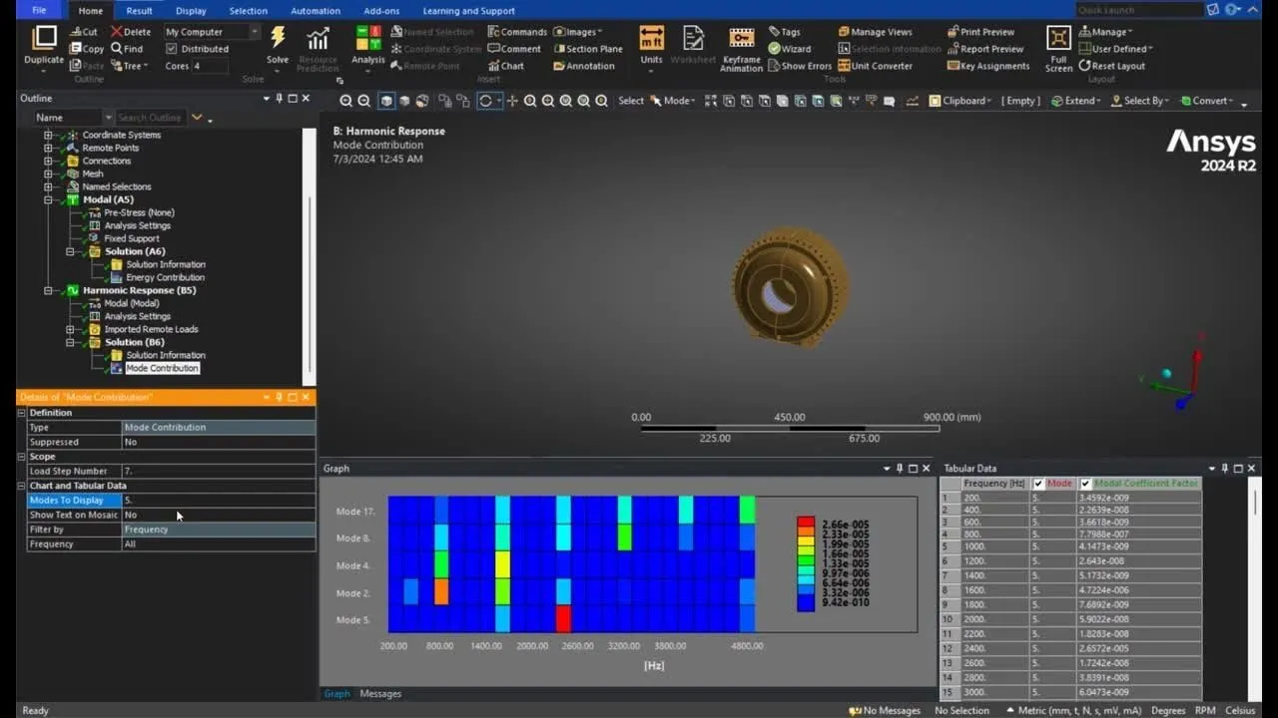This screenshot has width=1278, height=718.
Task: Click Manage Views
Action: click(875, 32)
